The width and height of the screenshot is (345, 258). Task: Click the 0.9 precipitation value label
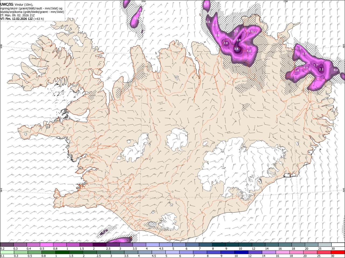point(218,35)
